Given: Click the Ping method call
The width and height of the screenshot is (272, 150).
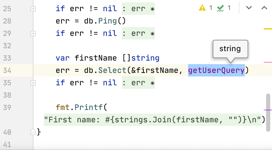Looking at the screenshot, I should (x=108, y=21).
